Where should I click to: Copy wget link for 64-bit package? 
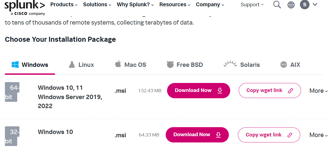pos(270,91)
